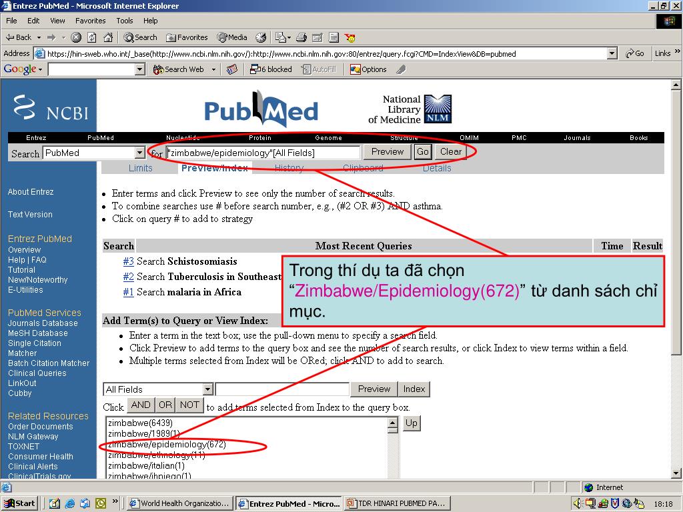Expand taskbar quick launch chevron
Screen dimensions: 683x512
tap(115, 501)
